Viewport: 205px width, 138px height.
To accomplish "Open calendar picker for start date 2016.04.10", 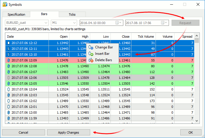I will (118, 23).
